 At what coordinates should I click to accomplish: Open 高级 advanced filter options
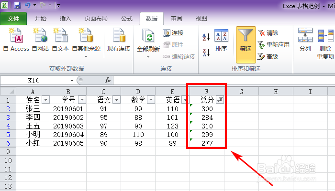click(x=268, y=56)
